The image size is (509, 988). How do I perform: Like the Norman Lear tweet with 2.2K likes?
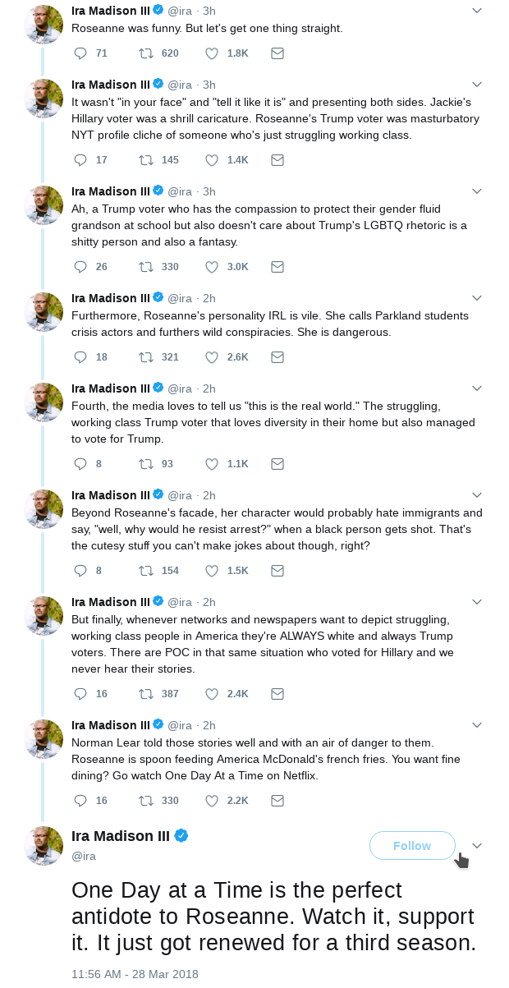coord(212,801)
